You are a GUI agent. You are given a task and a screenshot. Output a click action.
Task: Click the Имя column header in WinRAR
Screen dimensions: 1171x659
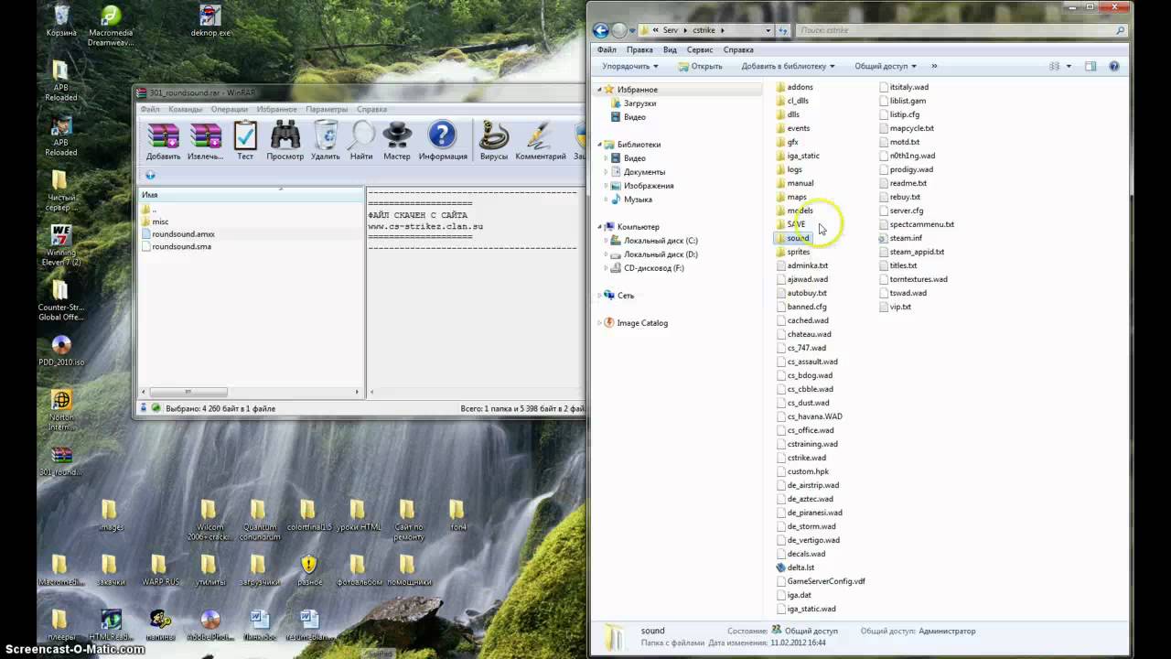pos(251,195)
